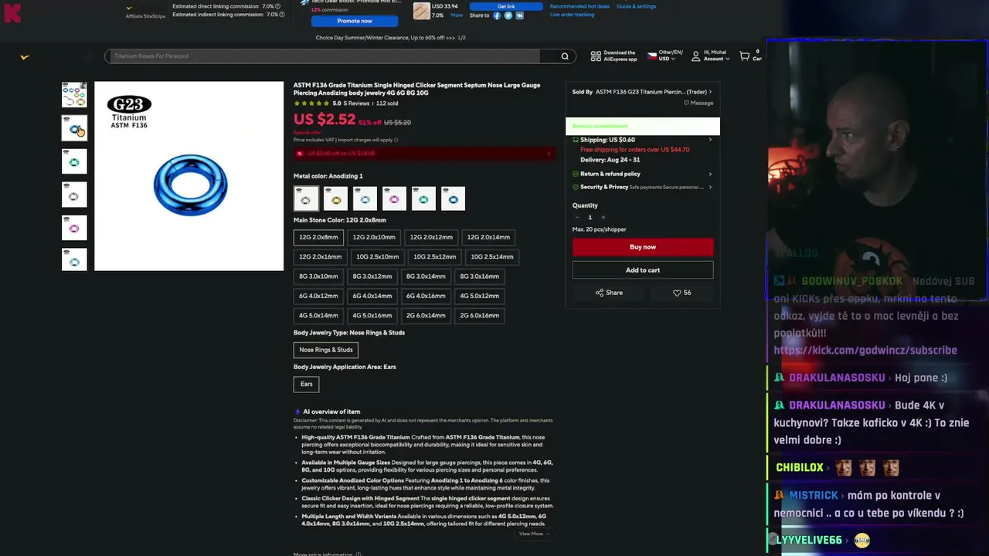Open Guide & settings link
This screenshot has height=556, width=989.
pyautogui.click(x=636, y=6)
